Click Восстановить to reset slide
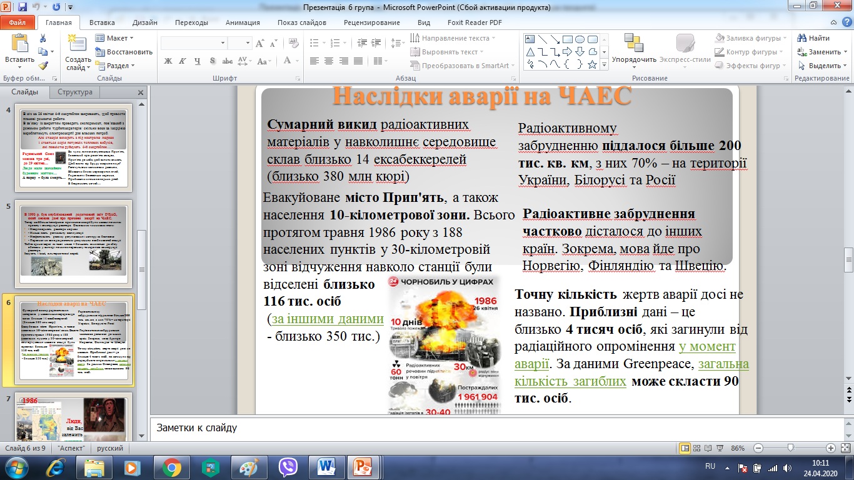This screenshot has height=480, width=854. pyautogui.click(x=124, y=52)
